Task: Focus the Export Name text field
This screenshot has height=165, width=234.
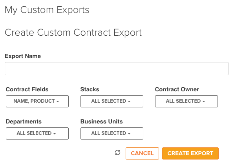Action: (117, 69)
